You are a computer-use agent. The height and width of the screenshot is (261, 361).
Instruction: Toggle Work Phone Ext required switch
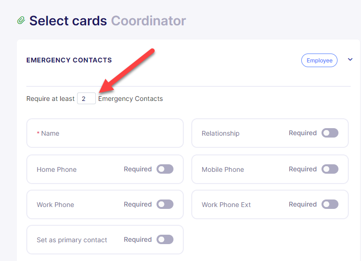[330, 204]
